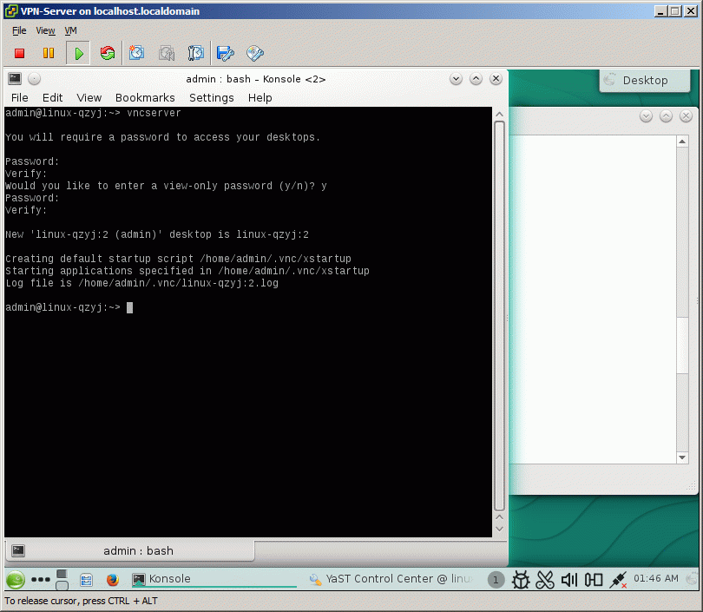Click the three-dots activities icon in the panel
This screenshot has width=703, height=612.
[x=41, y=579]
